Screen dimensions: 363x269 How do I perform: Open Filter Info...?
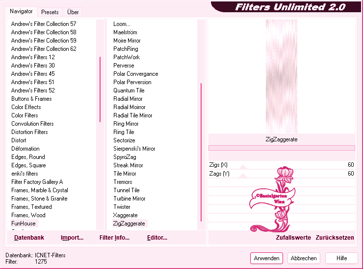[x=114, y=238]
